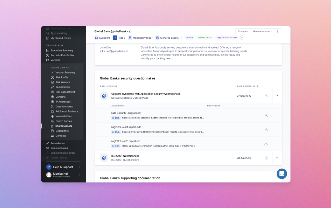Viewport: 331px width, 208px height.
Task: Download the ISO27001 Questionnaire
Action: (x=266, y=158)
